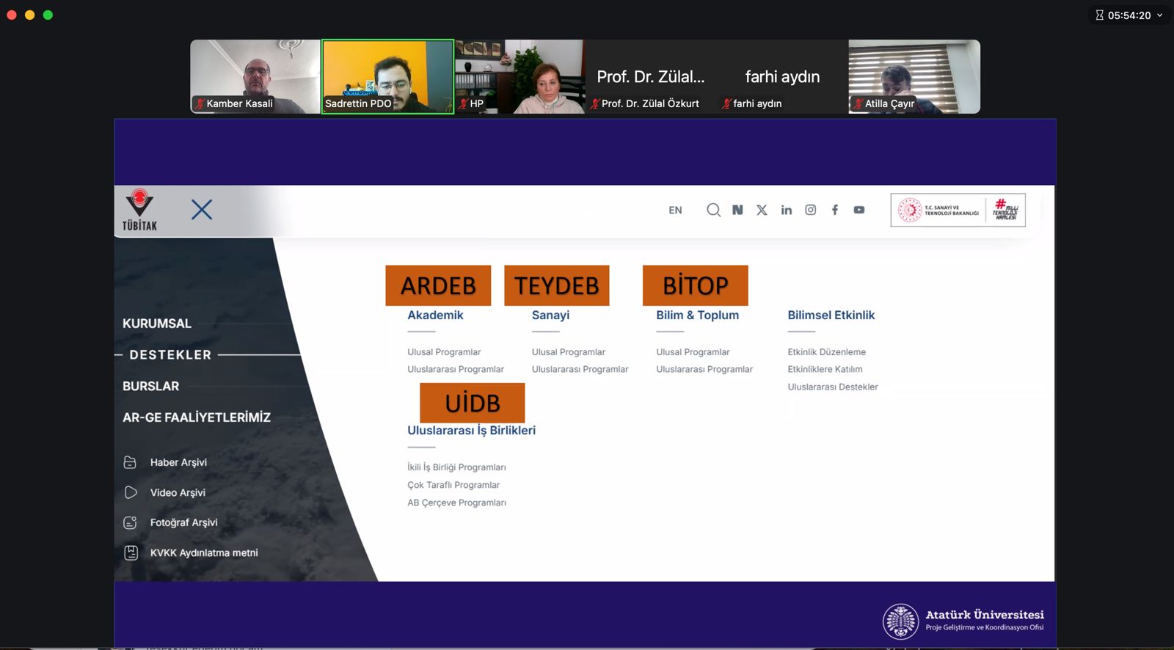
Task: Open the YouTube social icon
Action: [858, 210]
